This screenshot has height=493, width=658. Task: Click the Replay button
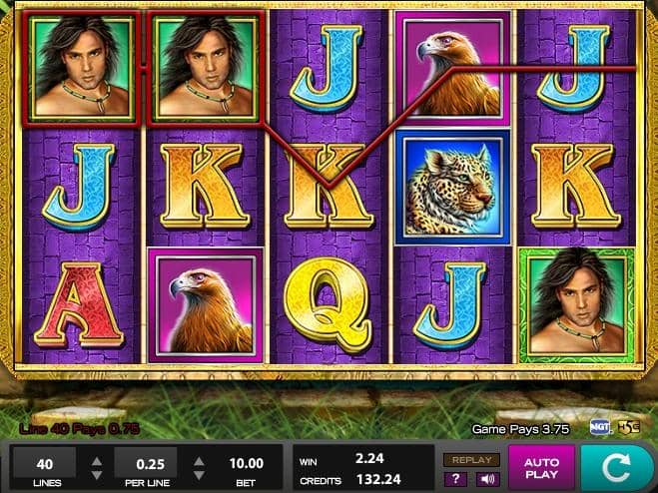click(471, 460)
